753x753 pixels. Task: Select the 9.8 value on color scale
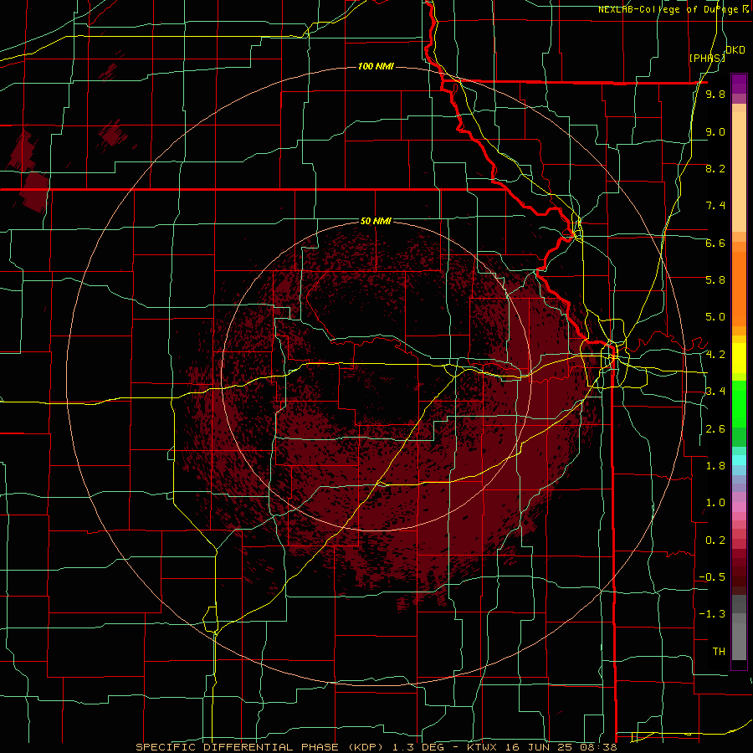715,94
